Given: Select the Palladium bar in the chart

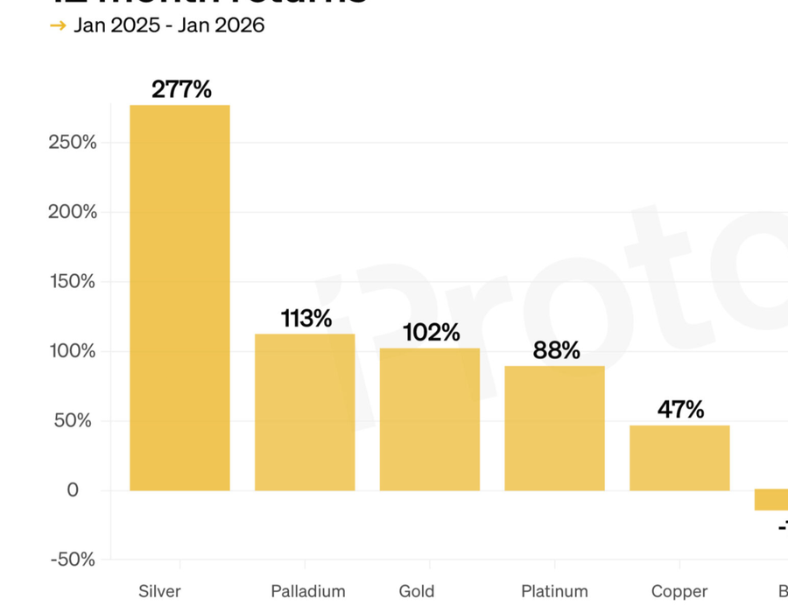Looking at the screenshot, I should (305, 412).
